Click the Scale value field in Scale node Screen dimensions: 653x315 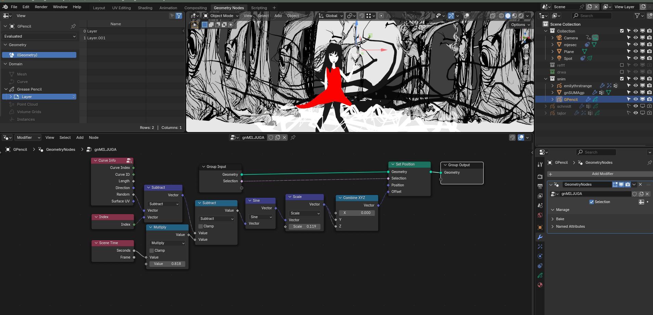tap(305, 226)
